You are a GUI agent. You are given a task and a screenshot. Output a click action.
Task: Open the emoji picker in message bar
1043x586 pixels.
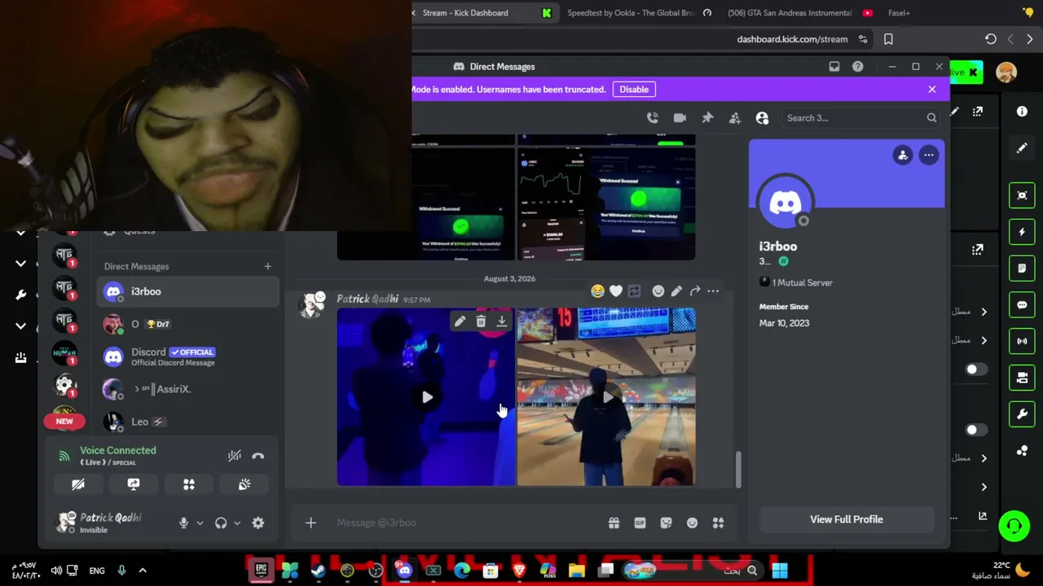coord(692,523)
